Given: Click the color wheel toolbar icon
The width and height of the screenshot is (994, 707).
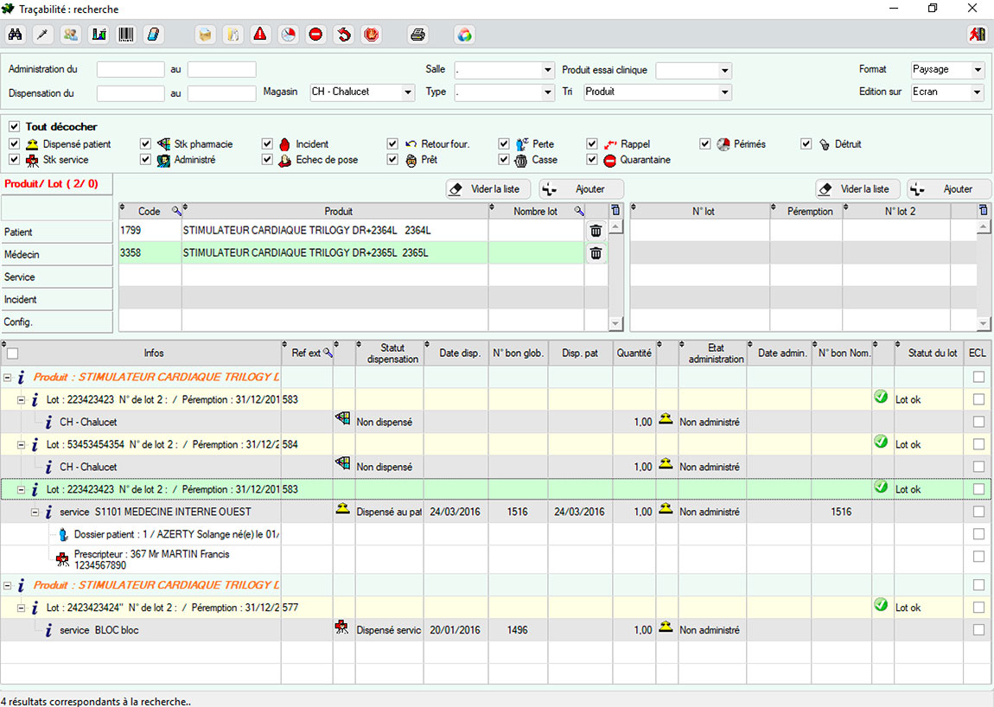Looking at the screenshot, I should coord(464,35).
